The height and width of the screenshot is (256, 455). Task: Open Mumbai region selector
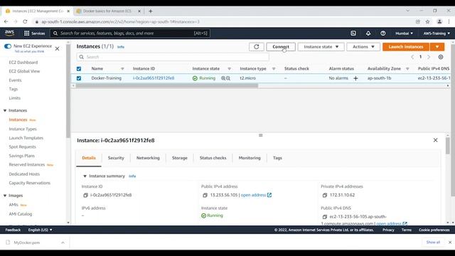(404, 33)
